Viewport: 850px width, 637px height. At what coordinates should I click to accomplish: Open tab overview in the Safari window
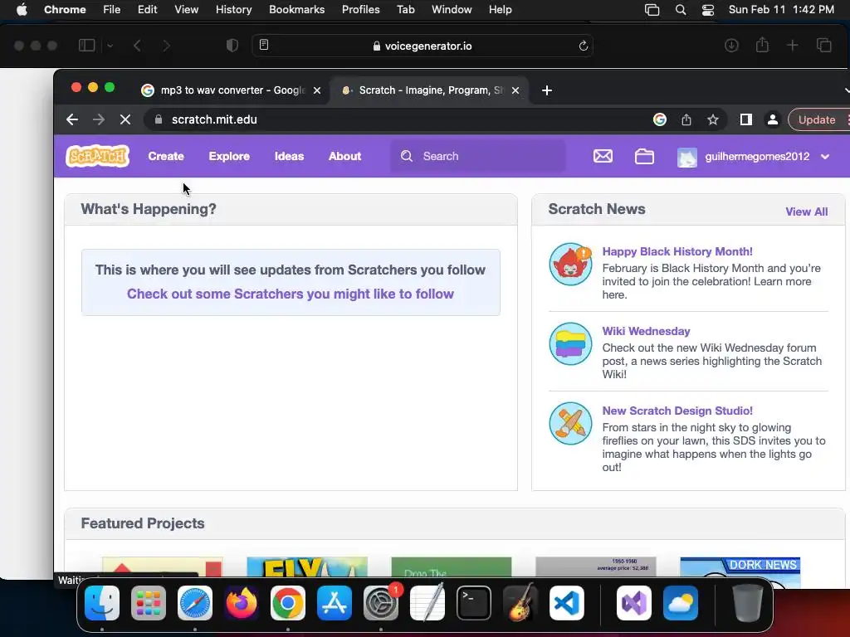click(x=824, y=46)
